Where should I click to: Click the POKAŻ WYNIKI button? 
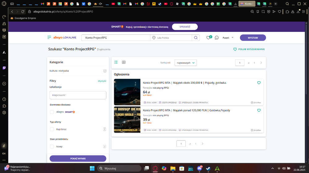pyautogui.click(x=78, y=159)
